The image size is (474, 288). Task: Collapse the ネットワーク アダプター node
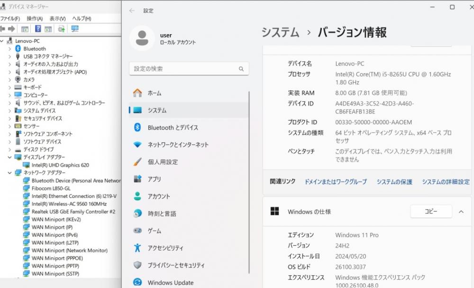(9, 172)
